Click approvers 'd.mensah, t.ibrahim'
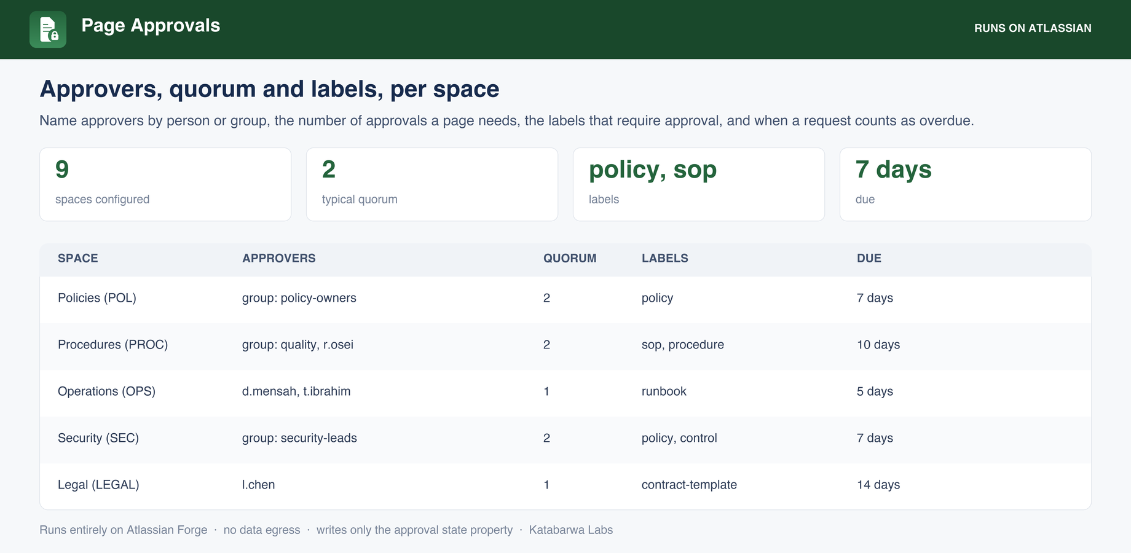 pyautogui.click(x=296, y=391)
